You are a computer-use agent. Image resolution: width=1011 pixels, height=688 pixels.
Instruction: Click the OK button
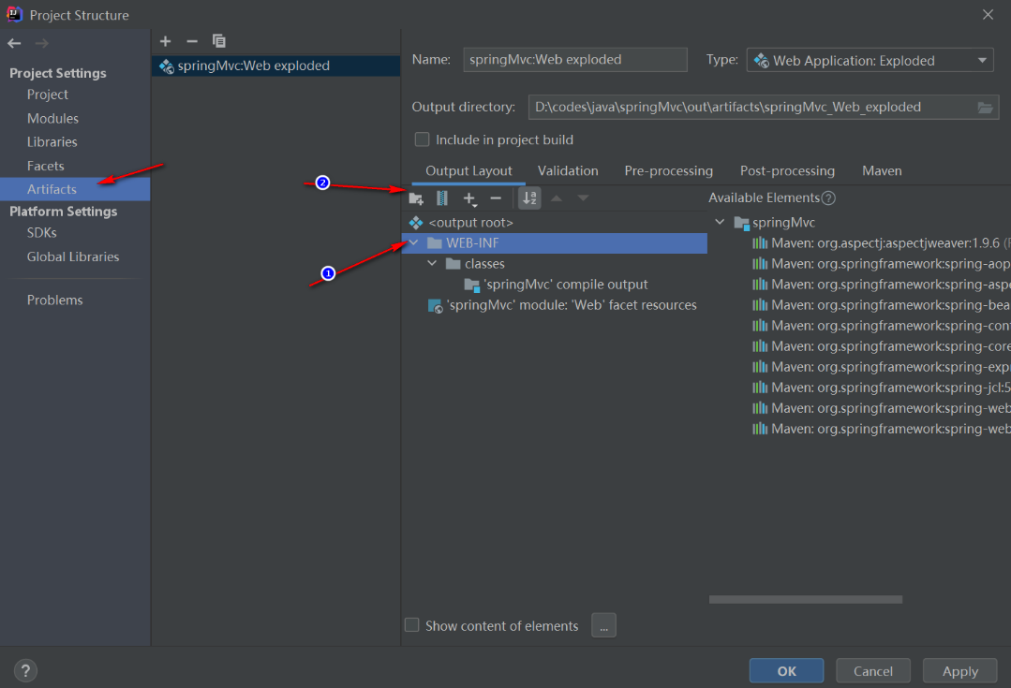tap(787, 671)
